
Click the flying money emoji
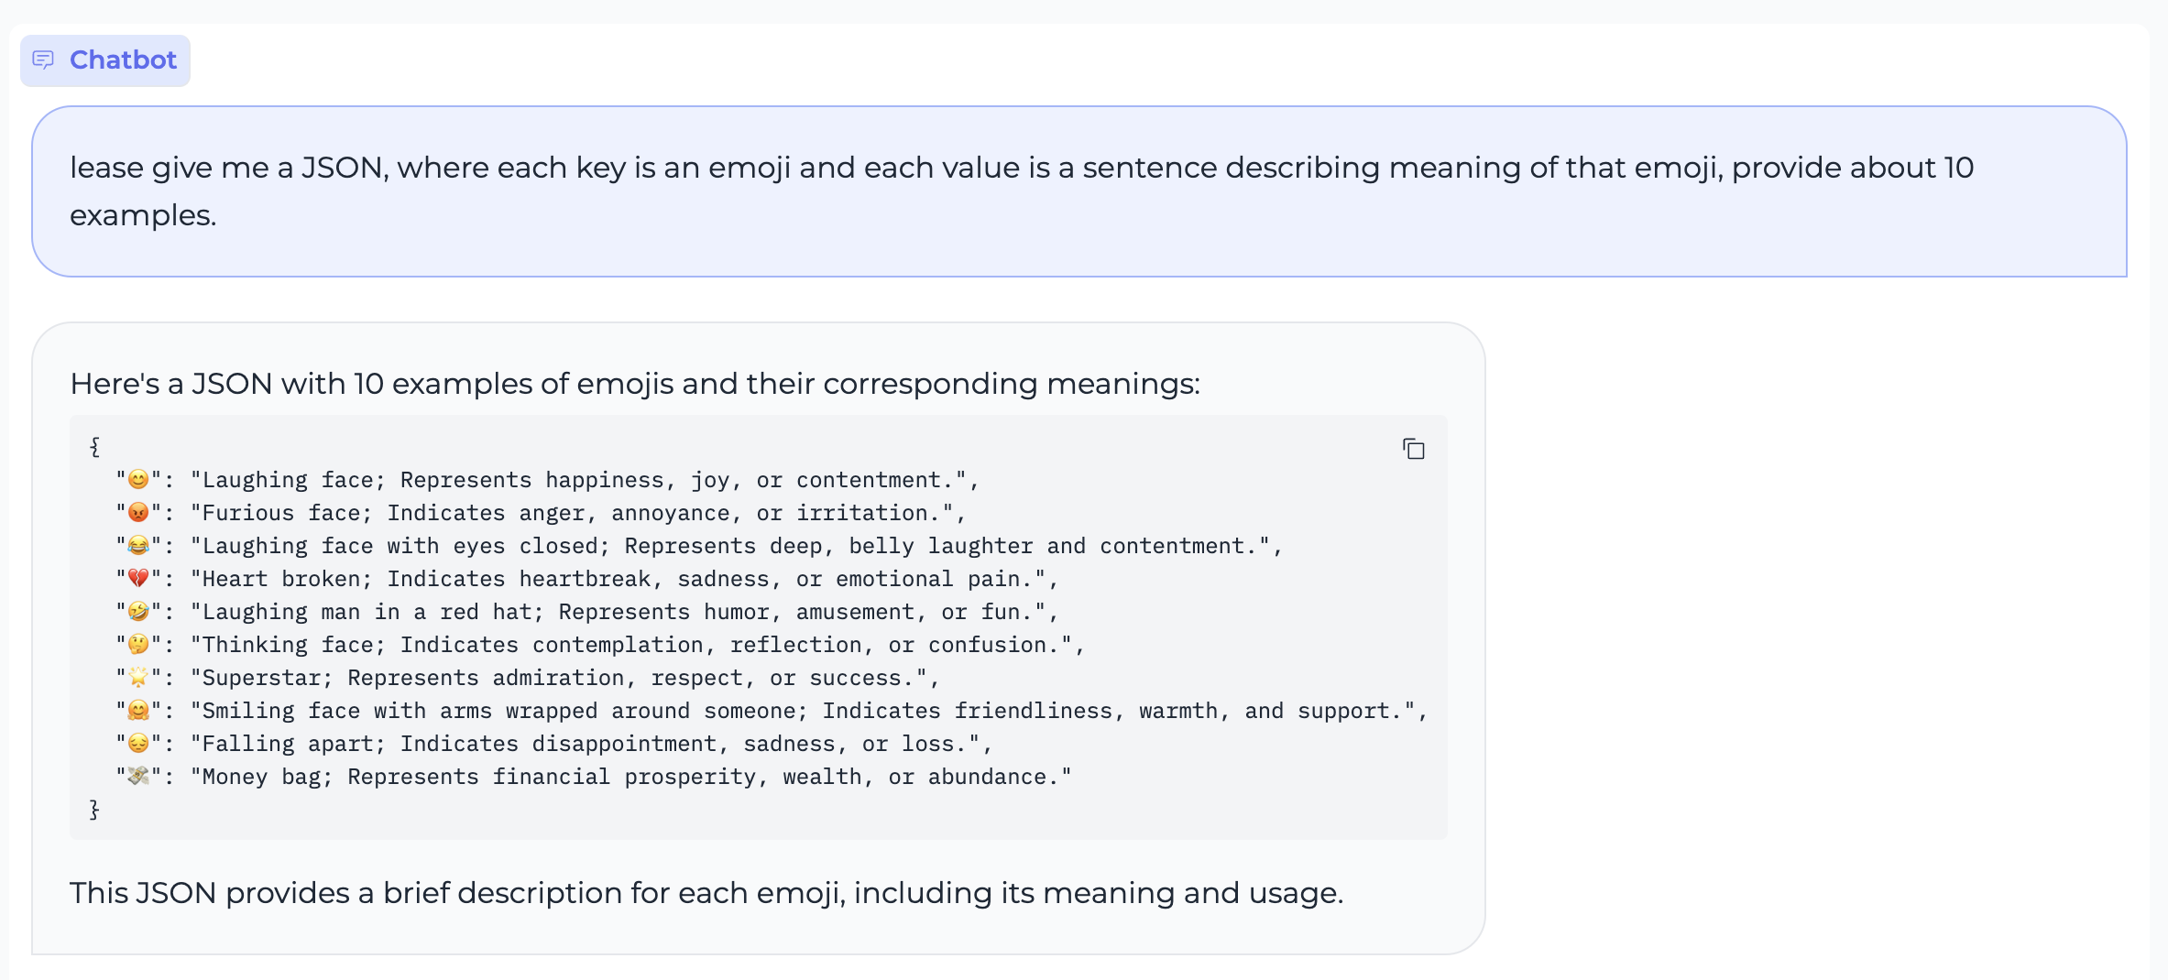138,777
